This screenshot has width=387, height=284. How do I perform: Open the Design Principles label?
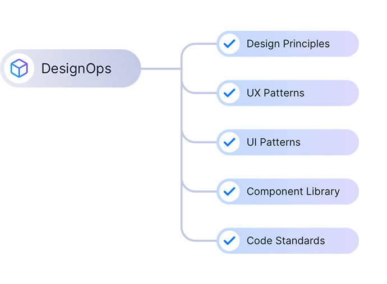[288, 44]
